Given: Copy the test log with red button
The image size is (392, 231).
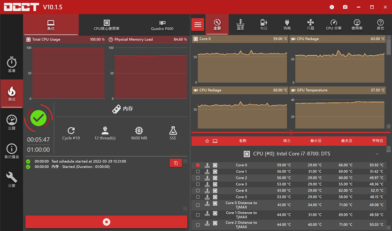Looking at the screenshot, I should point(176,163).
